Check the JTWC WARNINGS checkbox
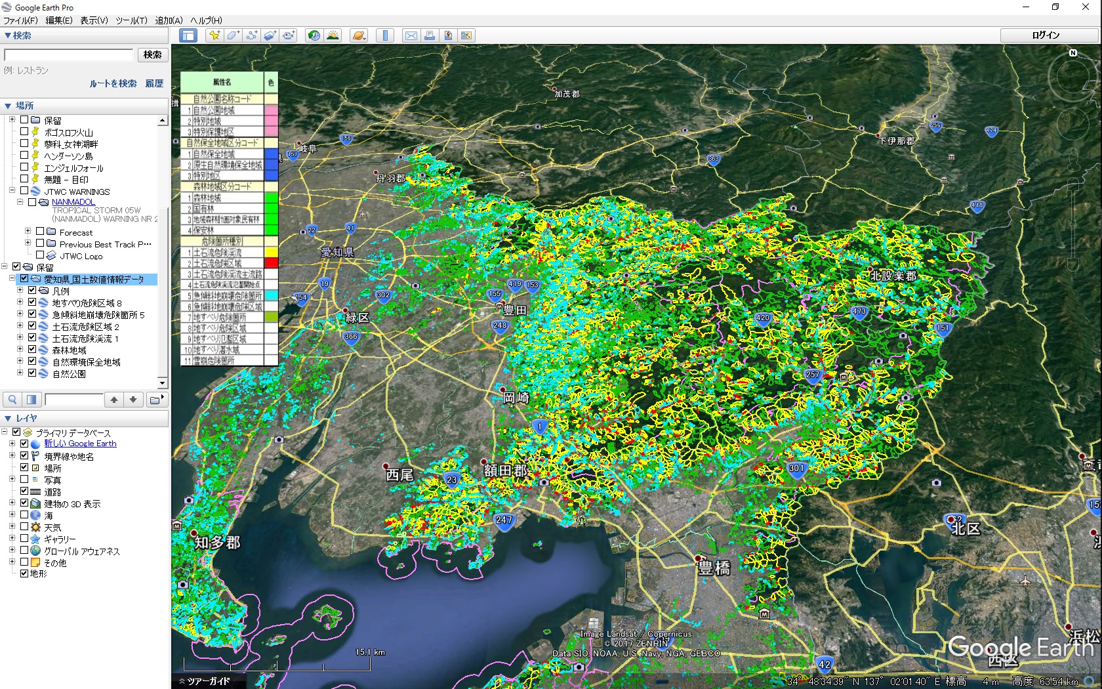Screen dimensions: 1102x689 24,190
